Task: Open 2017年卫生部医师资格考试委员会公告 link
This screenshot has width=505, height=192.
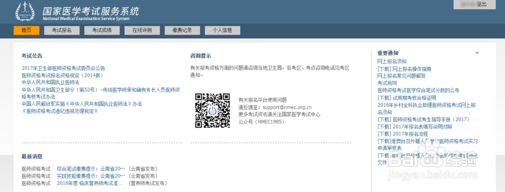Action: 63,68
